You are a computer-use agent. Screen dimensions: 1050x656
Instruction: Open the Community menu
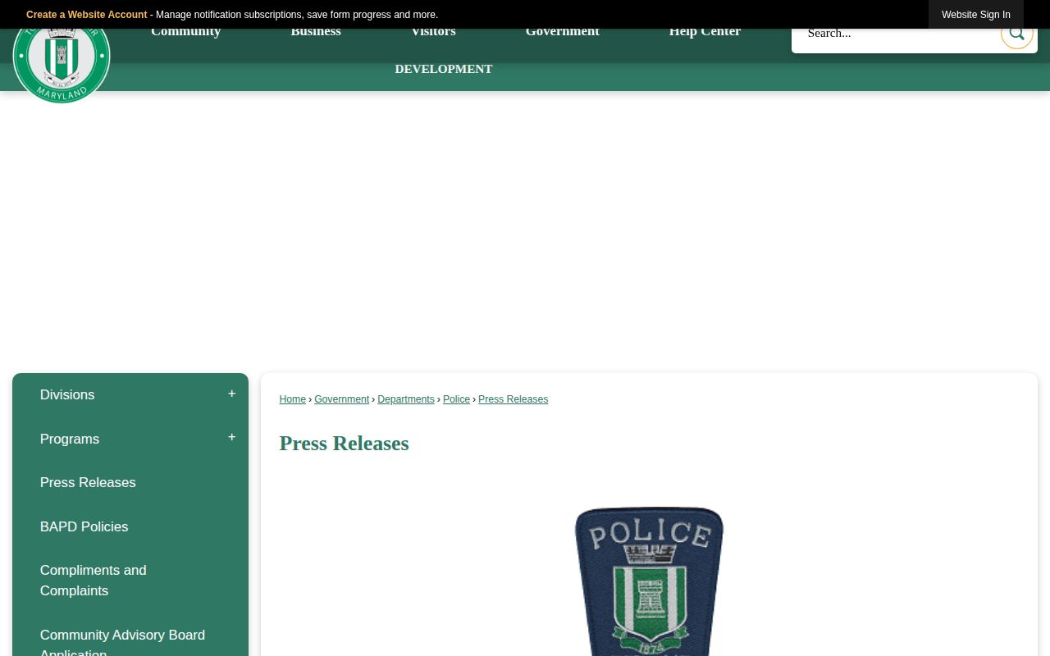point(186,33)
